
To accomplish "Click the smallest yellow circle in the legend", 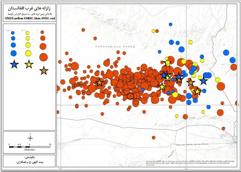I will (27, 33).
